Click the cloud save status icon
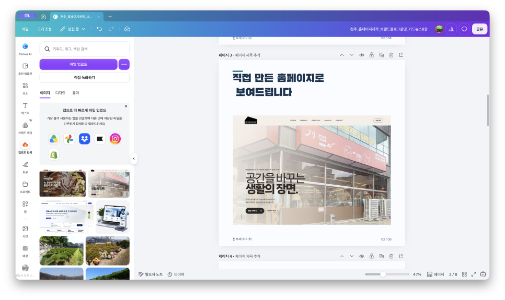 point(127,29)
